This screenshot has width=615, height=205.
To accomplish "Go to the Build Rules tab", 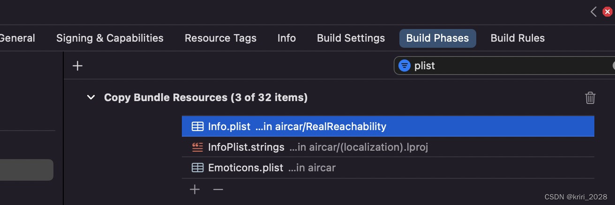I will [518, 38].
